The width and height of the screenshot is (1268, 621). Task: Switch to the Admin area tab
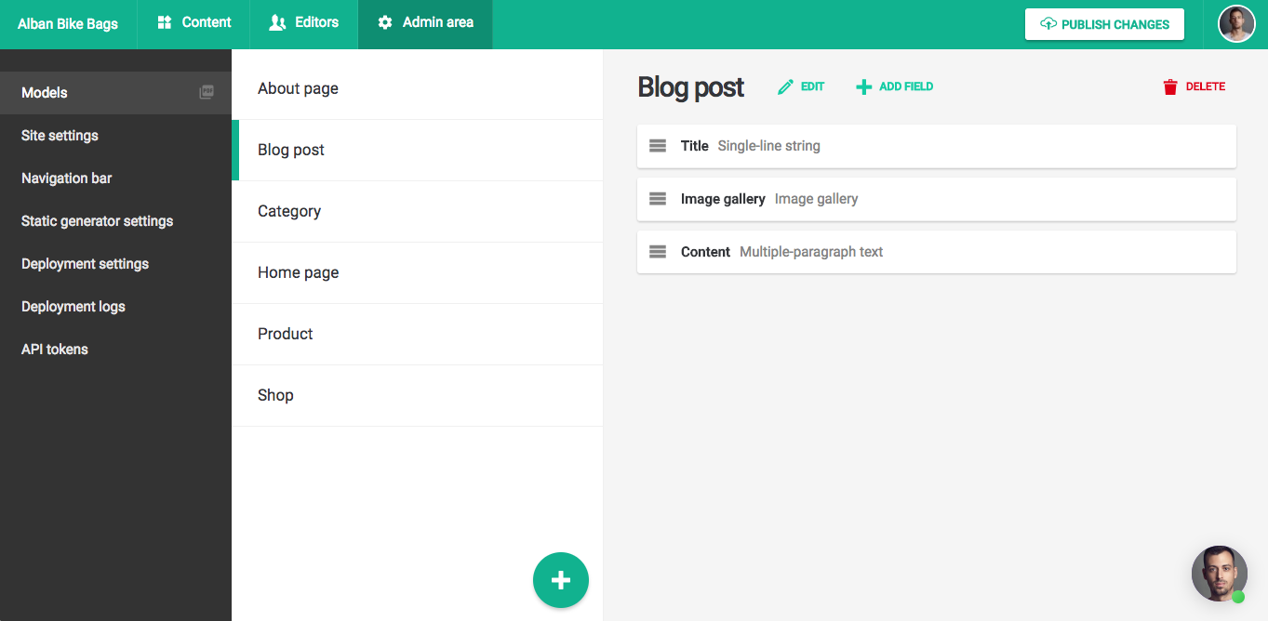pyautogui.click(x=425, y=24)
